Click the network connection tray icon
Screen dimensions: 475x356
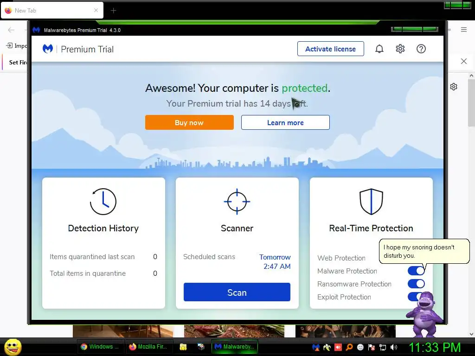(x=383, y=347)
